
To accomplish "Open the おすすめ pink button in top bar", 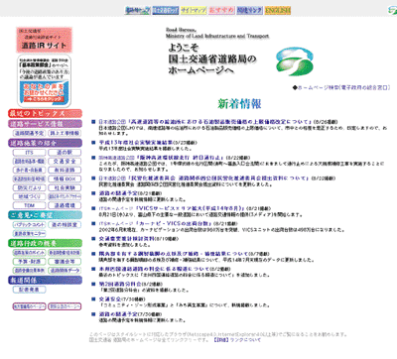I will click(x=221, y=10).
